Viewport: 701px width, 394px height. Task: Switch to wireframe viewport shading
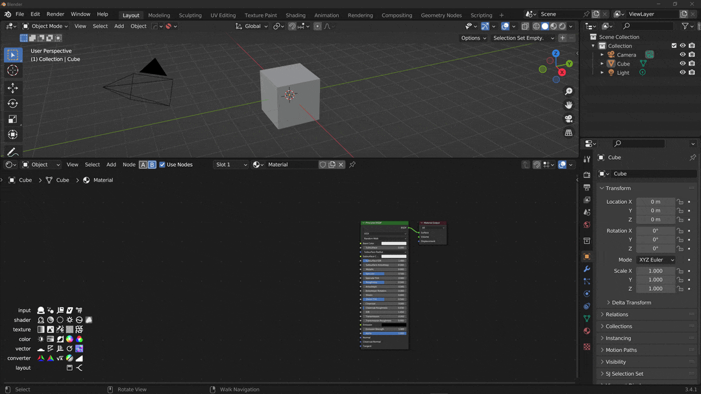tap(536, 27)
